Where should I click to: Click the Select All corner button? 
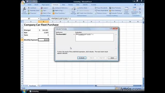(x=22, y=22)
